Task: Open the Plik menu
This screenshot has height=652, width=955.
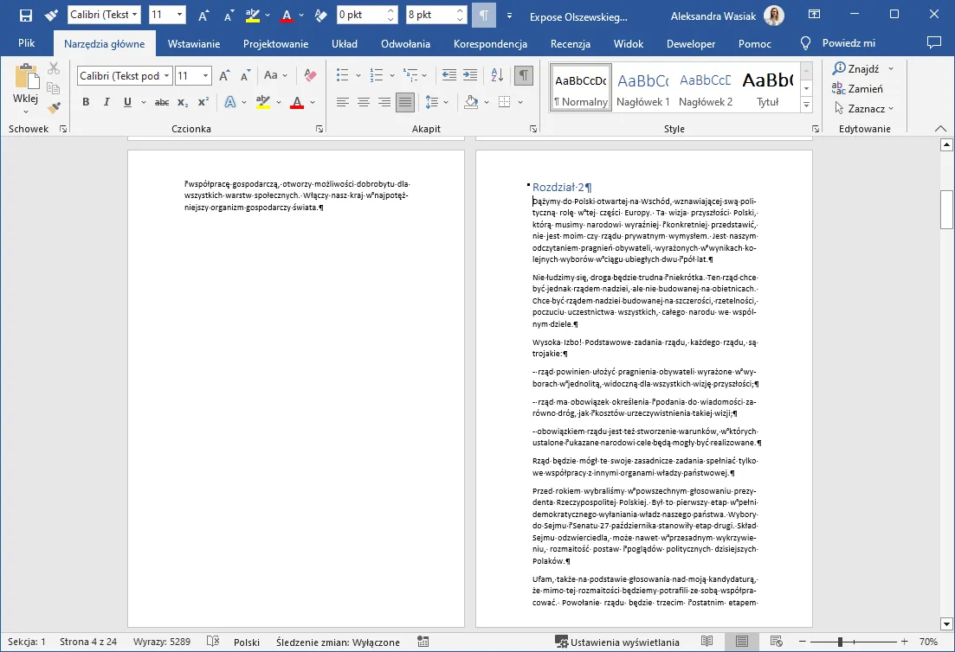Action: pos(26,43)
